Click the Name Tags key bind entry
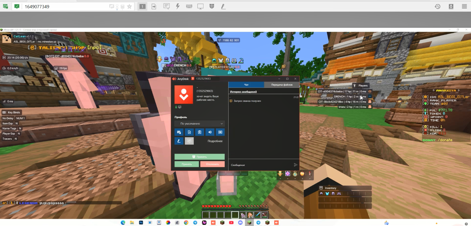Image resolution: width=471 pixels, height=226 pixels. click(x=12, y=129)
